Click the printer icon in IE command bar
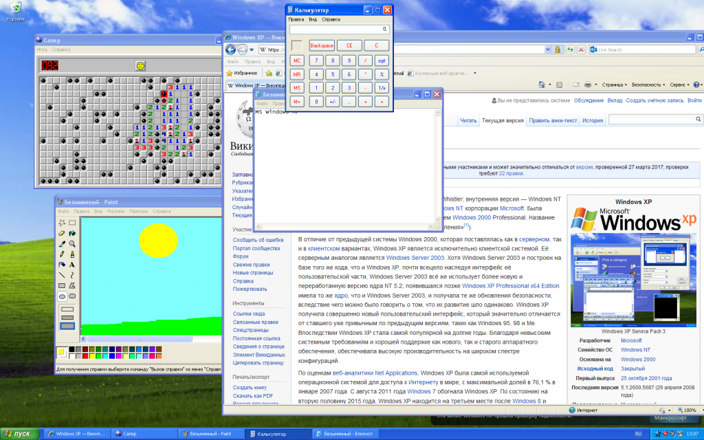The width and height of the screenshot is (704, 440). [x=588, y=85]
